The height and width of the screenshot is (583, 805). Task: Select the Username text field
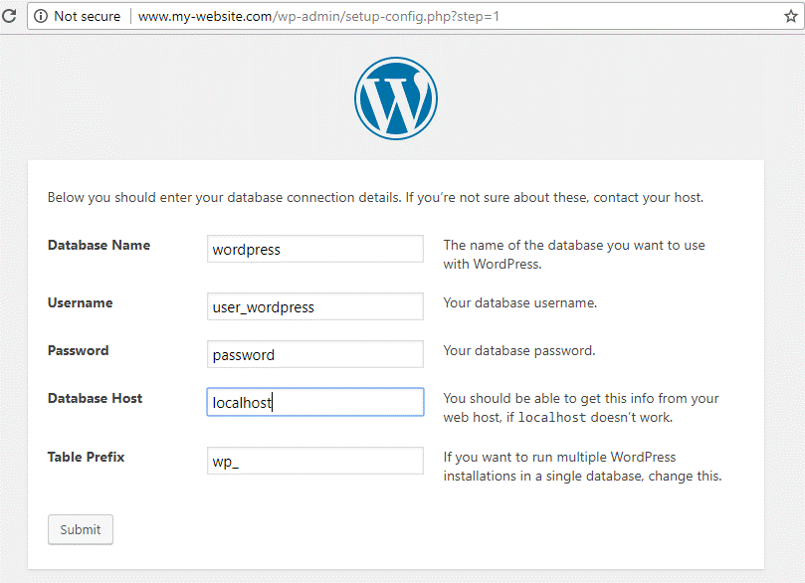(315, 307)
